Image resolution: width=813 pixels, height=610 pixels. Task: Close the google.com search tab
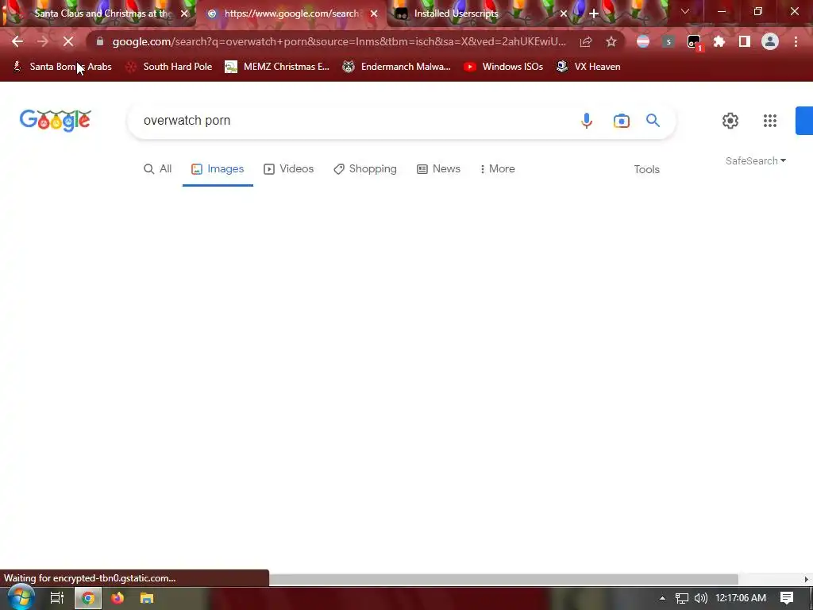pyautogui.click(x=374, y=14)
